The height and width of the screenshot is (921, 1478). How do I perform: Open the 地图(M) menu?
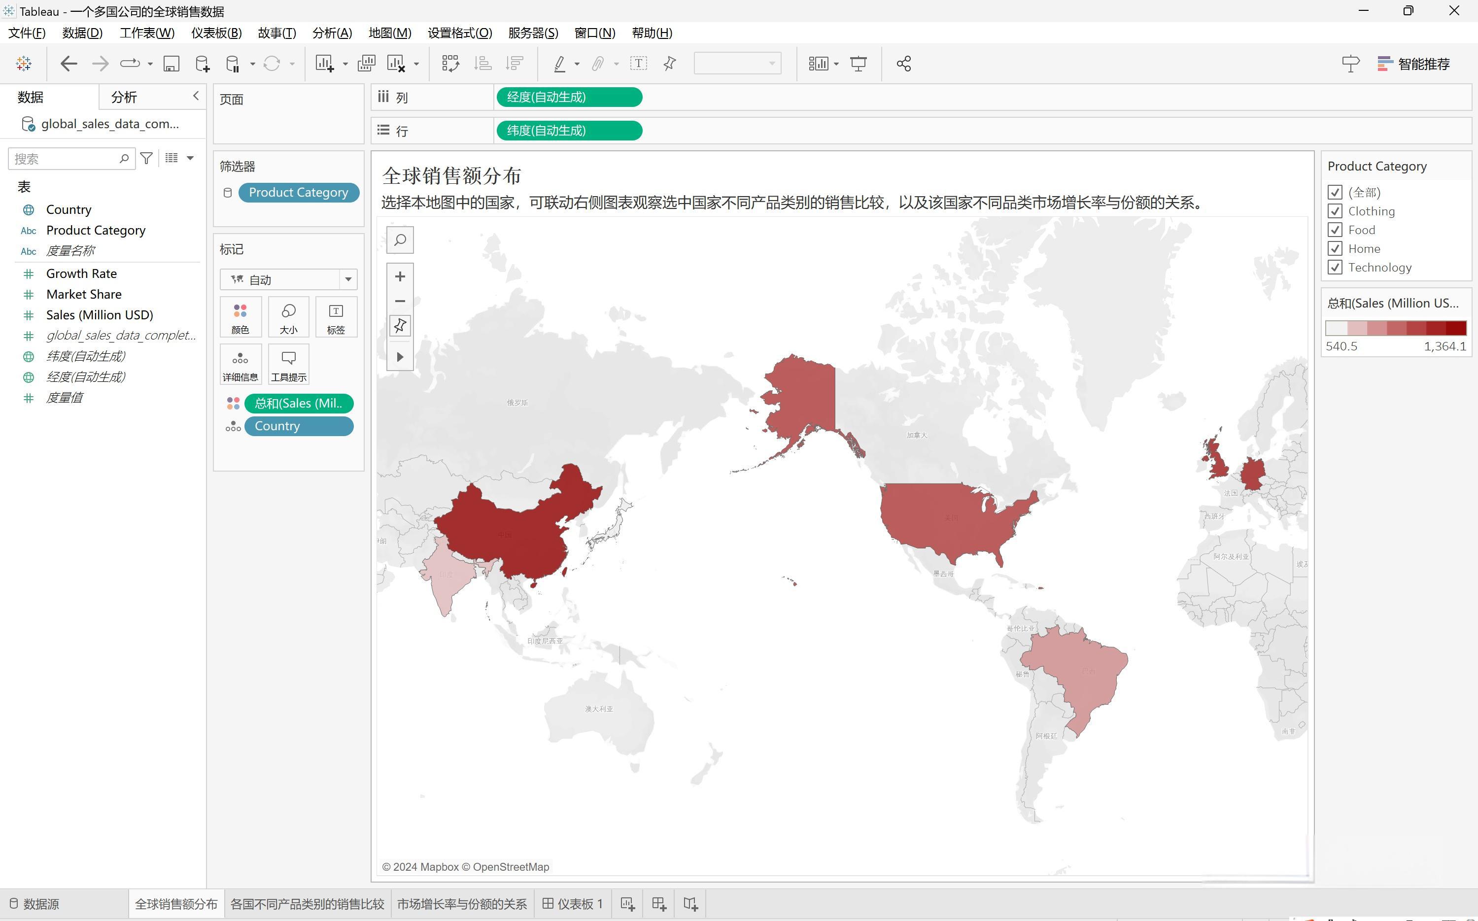coord(389,33)
